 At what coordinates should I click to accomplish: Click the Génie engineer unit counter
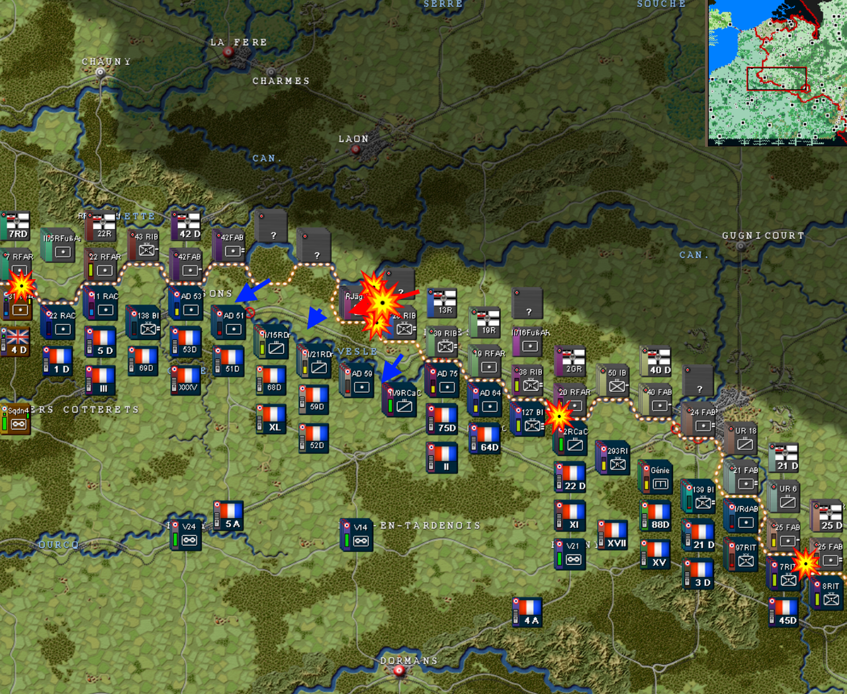(x=657, y=478)
